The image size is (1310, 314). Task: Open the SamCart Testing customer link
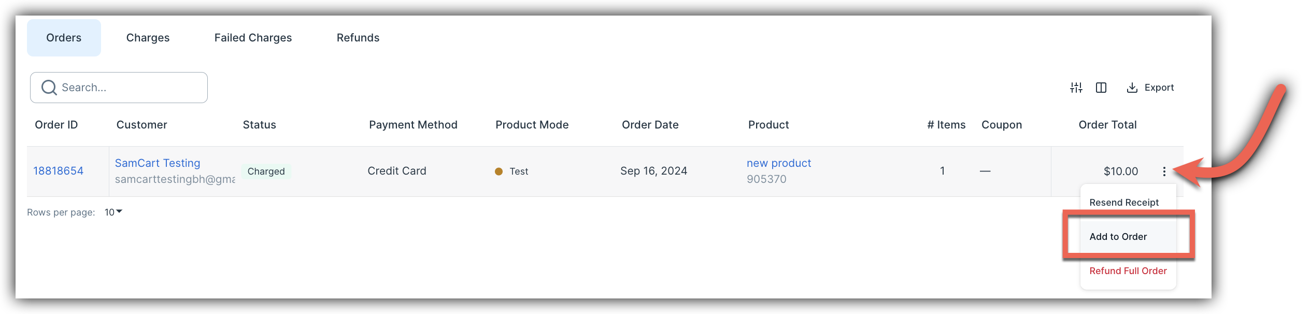click(158, 163)
